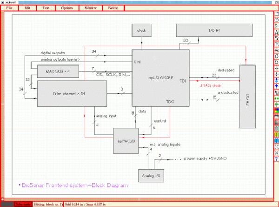Click the 'digital outputs' label
Viewport: 279px width, 207px height.
[x=53, y=53]
